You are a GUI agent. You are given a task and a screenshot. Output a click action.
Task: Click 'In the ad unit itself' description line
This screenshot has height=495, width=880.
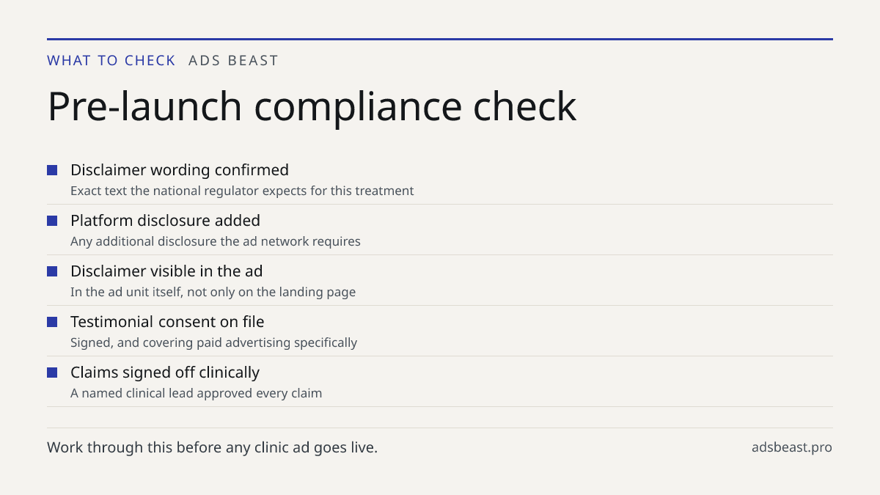click(x=213, y=292)
